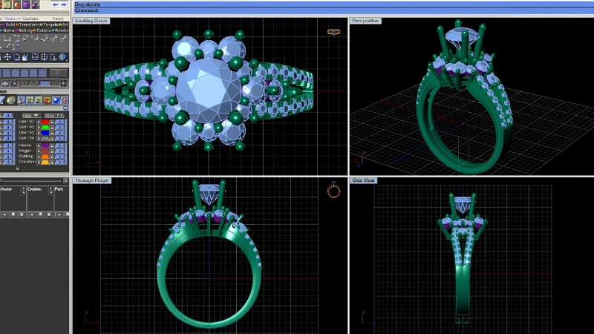Click the blue sphere render icon

56,100
